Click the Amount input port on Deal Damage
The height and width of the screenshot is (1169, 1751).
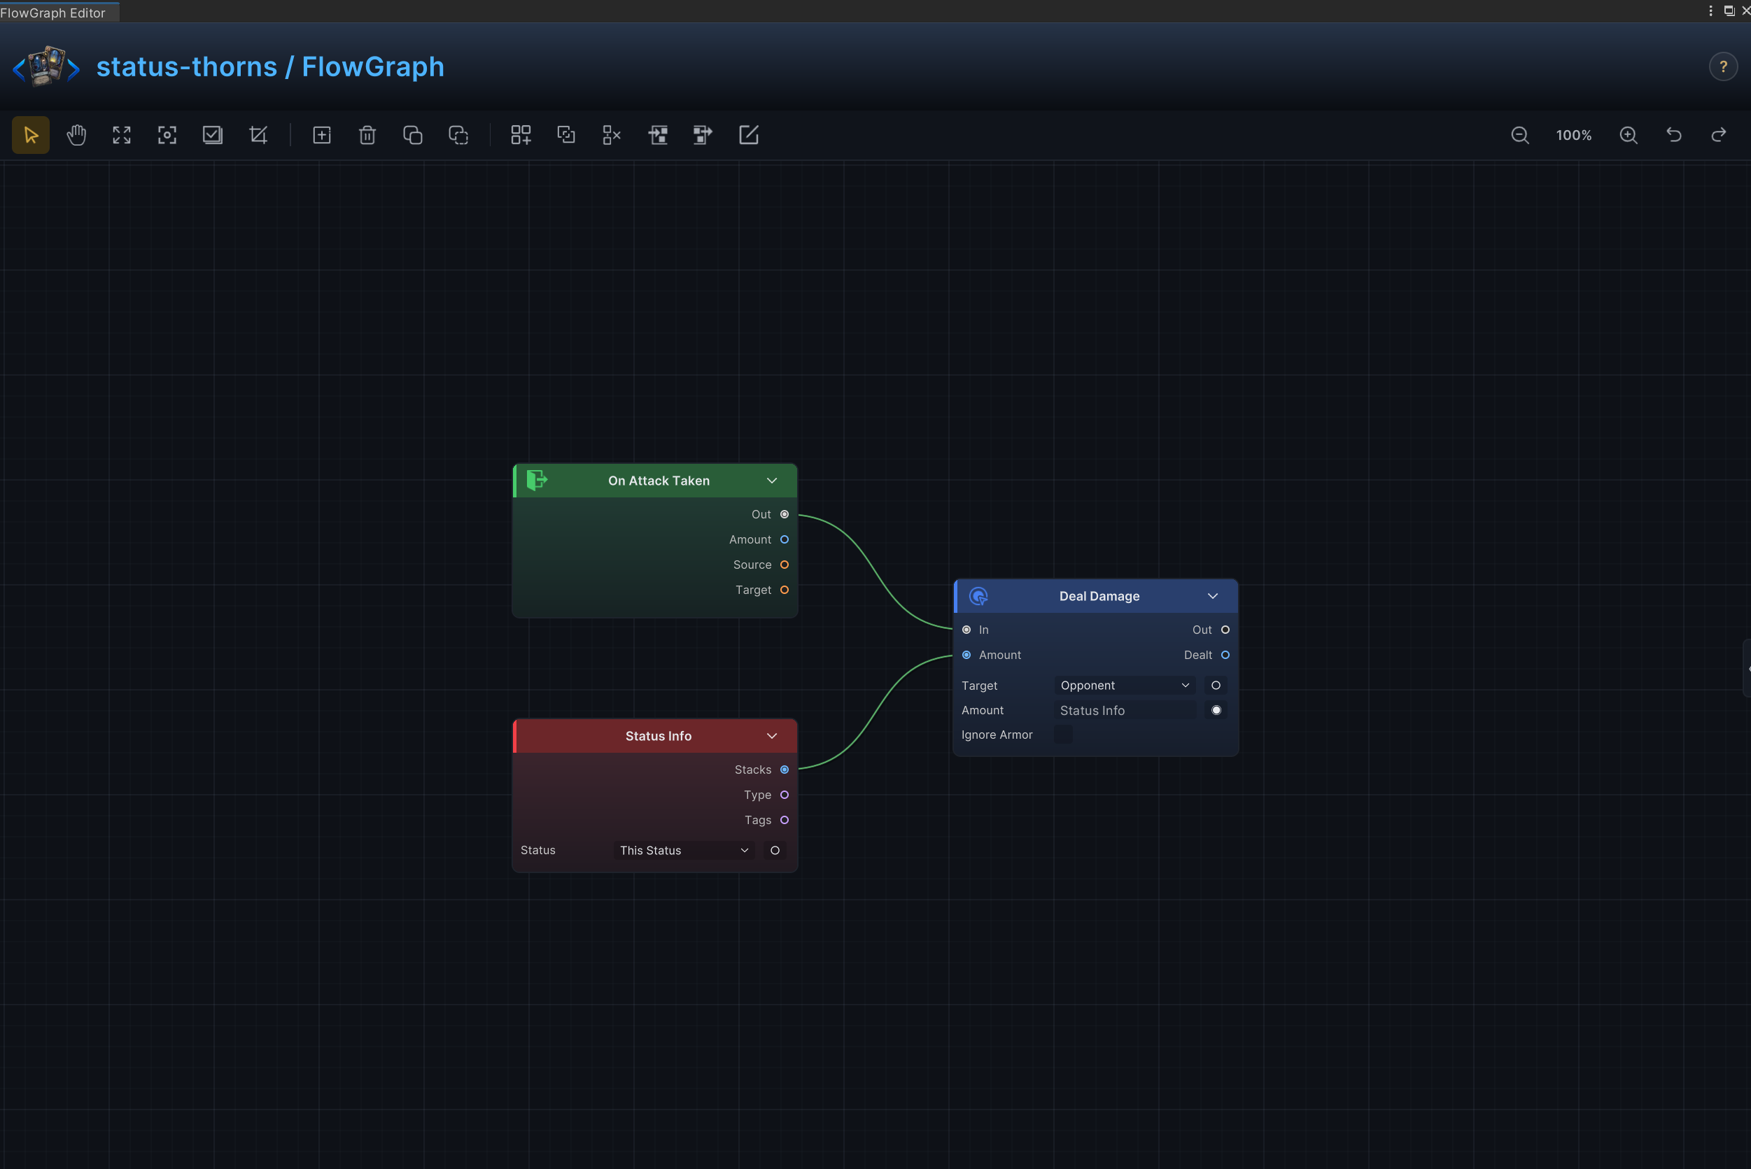coord(966,656)
